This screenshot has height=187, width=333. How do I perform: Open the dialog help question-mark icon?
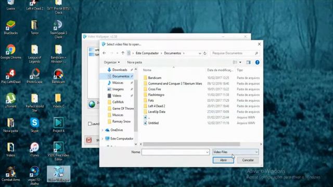(x=257, y=62)
